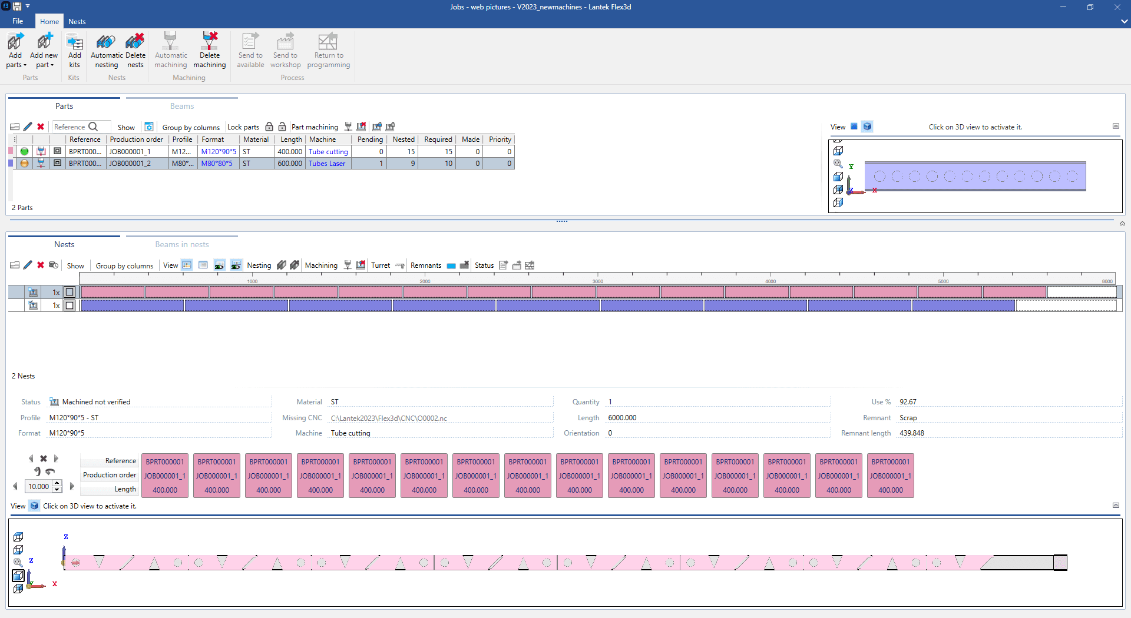Viewport: 1131px width, 618px height.
Task: Click the blue Remnants color swatch
Action: pyautogui.click(x=451, y=266)
